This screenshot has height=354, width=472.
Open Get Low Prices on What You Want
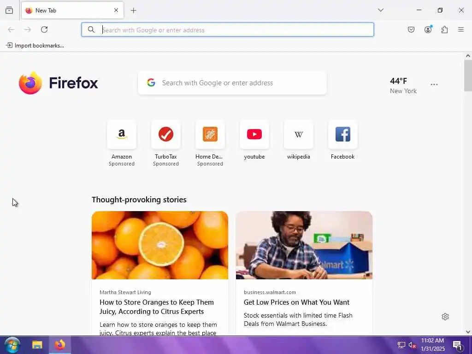(296, 302)
